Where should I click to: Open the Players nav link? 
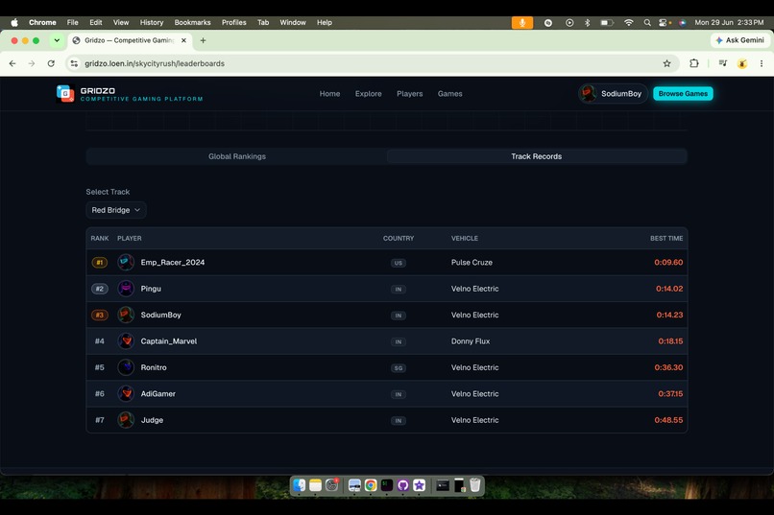pyautogui.click(x=410, y=94)
